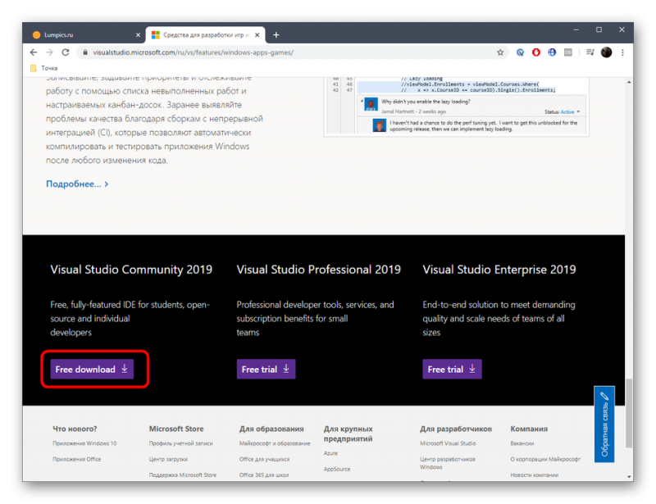
Task: Click the vertical scrollbar thumb
Action: (629, 413)
